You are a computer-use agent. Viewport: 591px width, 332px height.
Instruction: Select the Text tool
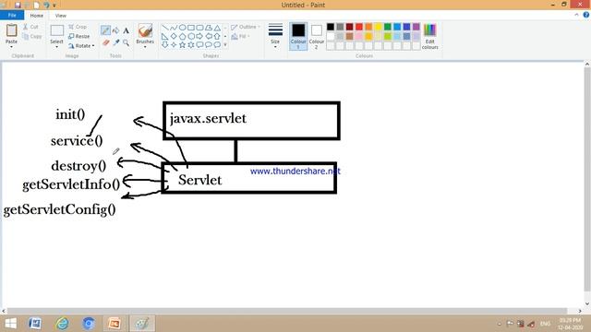[126, 30]
